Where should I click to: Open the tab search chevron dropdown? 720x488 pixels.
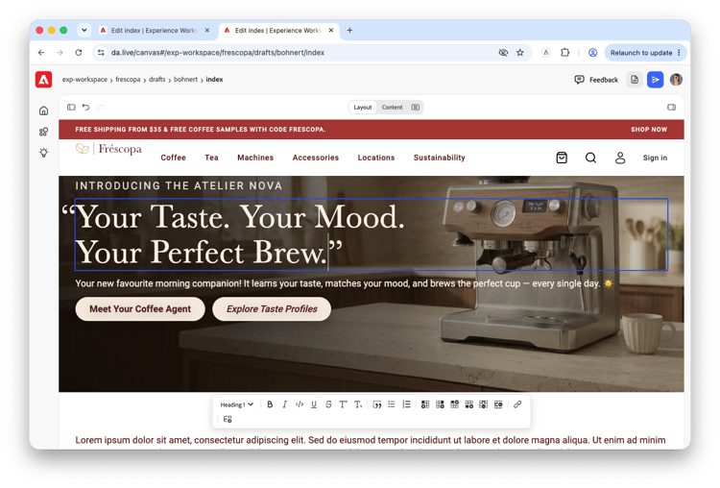[84, 31]
